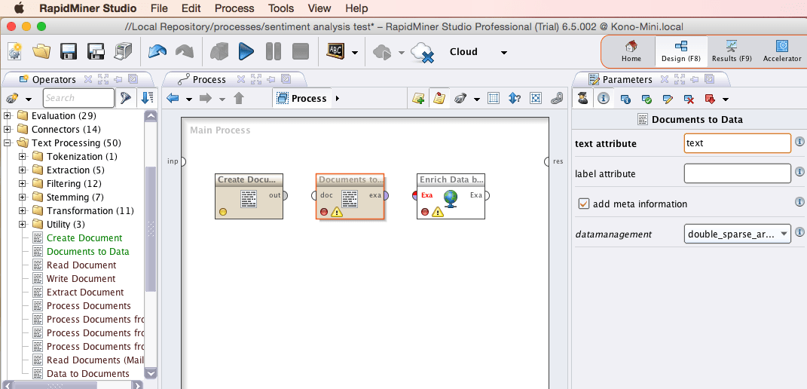Image resolution: width=807 pixels, height=389 pixels.
Task: Click the back arrow in Process toolbar
Action: tap(173, 98)
